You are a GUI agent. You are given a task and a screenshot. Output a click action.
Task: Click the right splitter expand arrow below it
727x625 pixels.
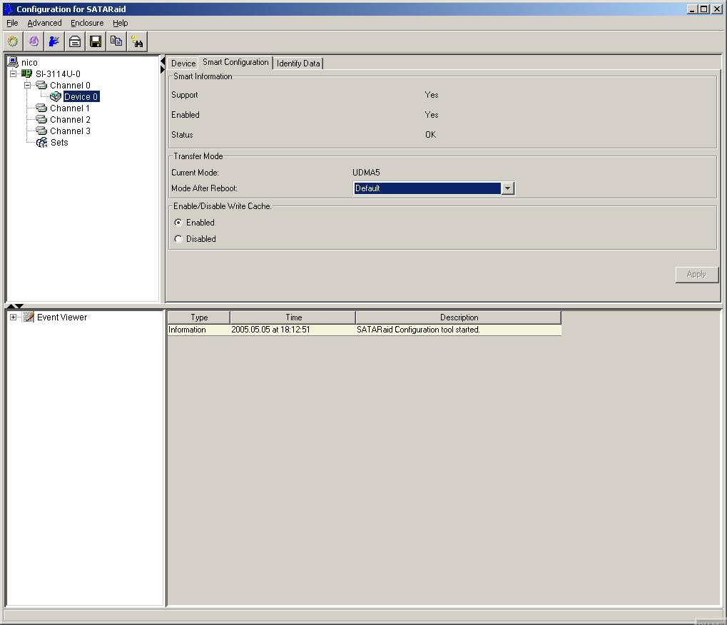(162, 69)
